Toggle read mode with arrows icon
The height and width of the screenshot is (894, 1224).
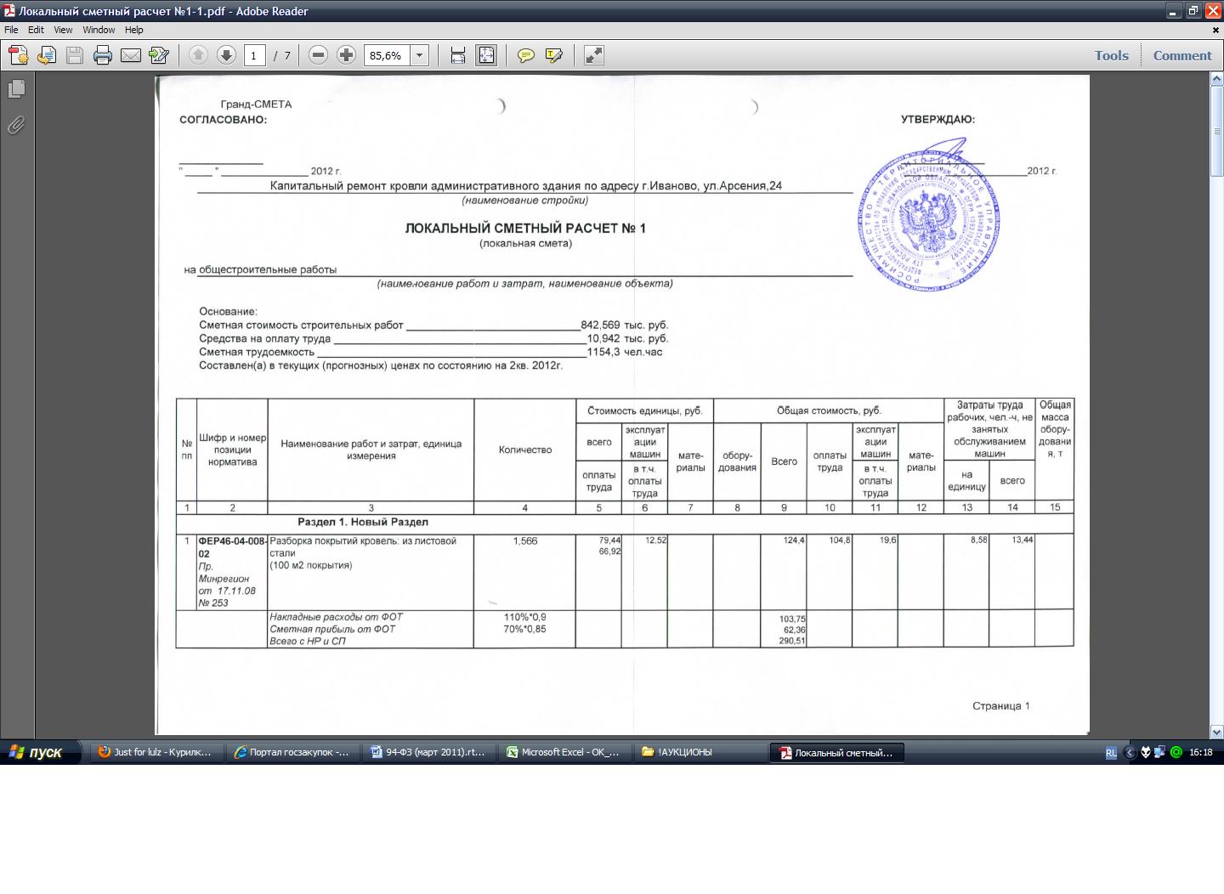tap(594, 56)
